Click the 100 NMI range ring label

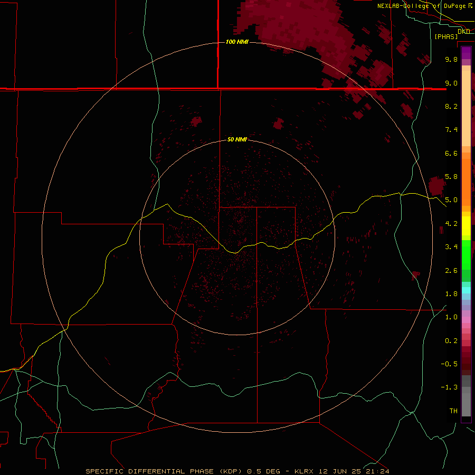[x=237, y=42]
